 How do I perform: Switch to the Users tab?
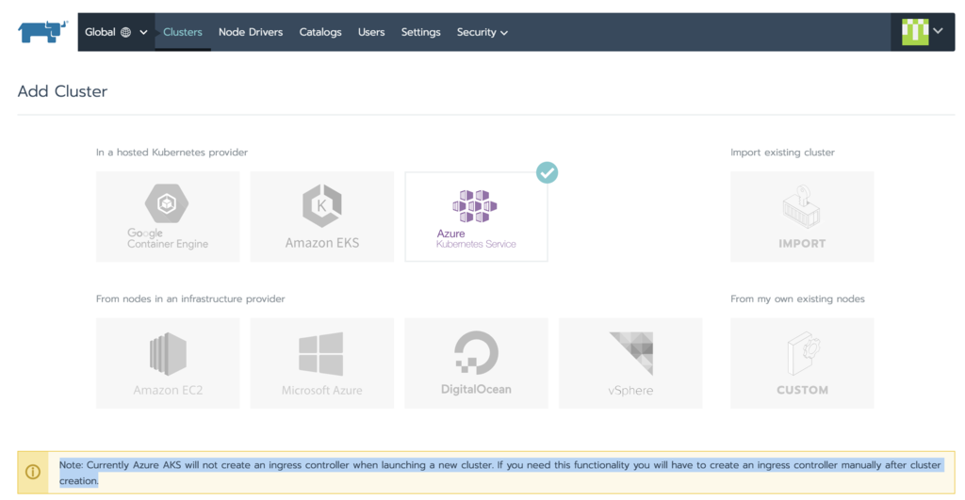tap(371, 32)
